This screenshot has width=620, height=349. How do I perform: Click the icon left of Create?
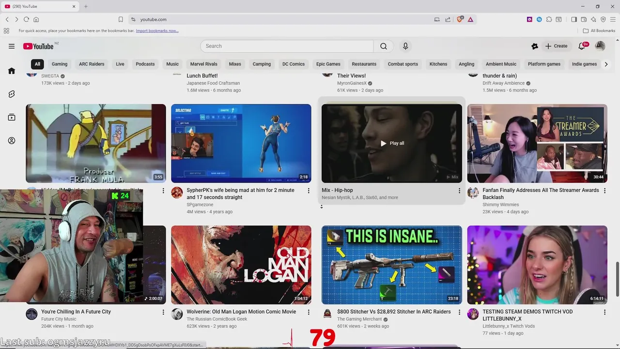click(x=535, y=46)
